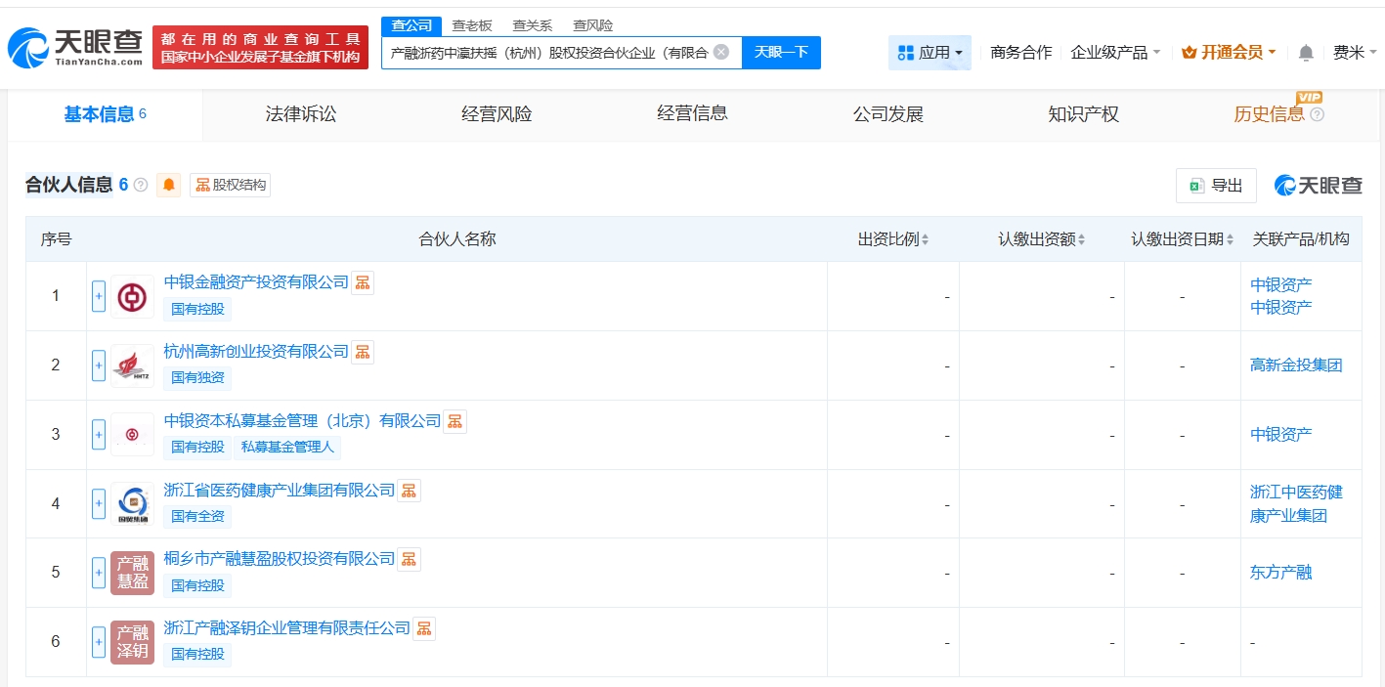Open the 应用 dropdown menu

click(930, 53)
